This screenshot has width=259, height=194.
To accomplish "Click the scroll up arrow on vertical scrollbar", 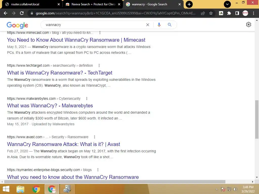I will click(x=257, y=20).
